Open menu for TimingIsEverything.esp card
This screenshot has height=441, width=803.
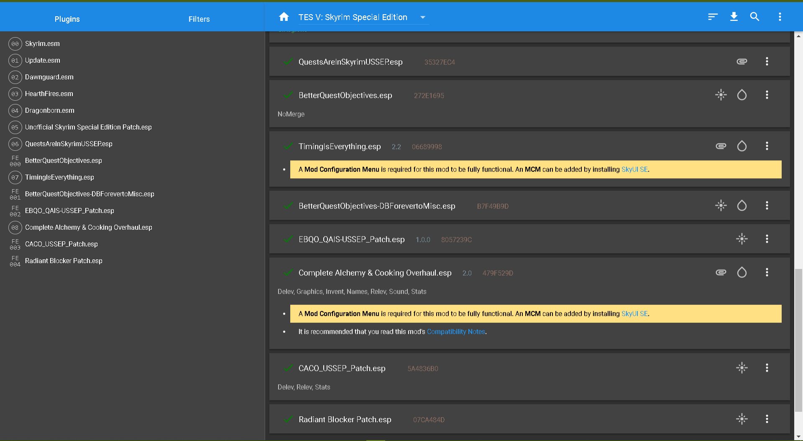767,146
